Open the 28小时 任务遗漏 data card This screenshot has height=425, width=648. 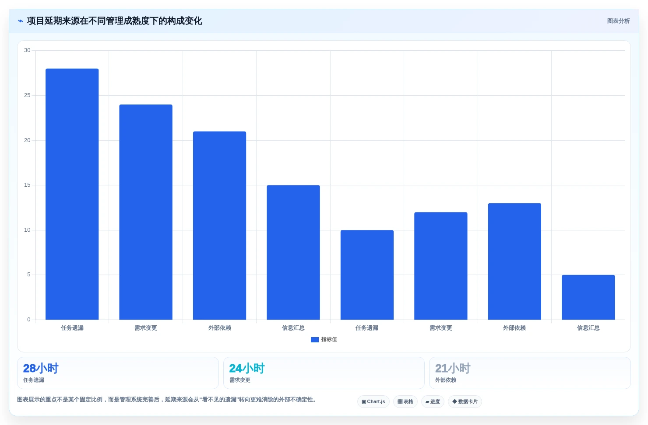coord(118,373)
